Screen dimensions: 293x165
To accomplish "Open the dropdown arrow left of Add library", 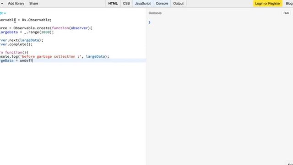I will tap(2, 3).
